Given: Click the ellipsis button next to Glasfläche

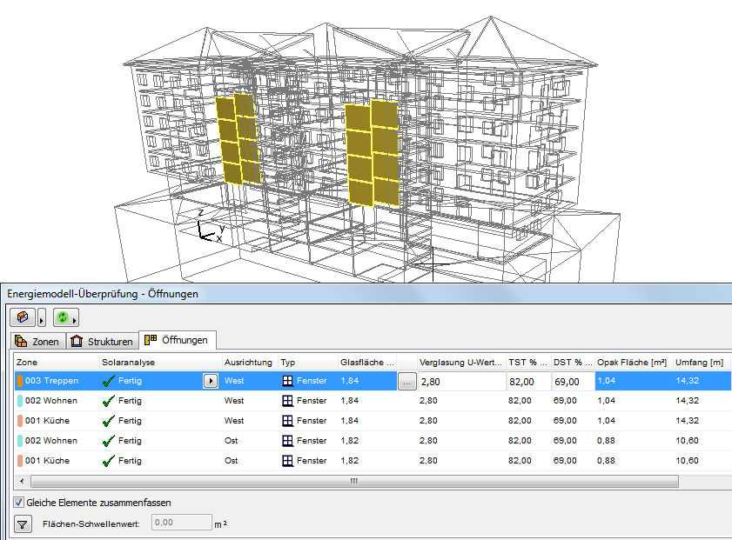Looking at the screenshot, I should pos(406,381).
